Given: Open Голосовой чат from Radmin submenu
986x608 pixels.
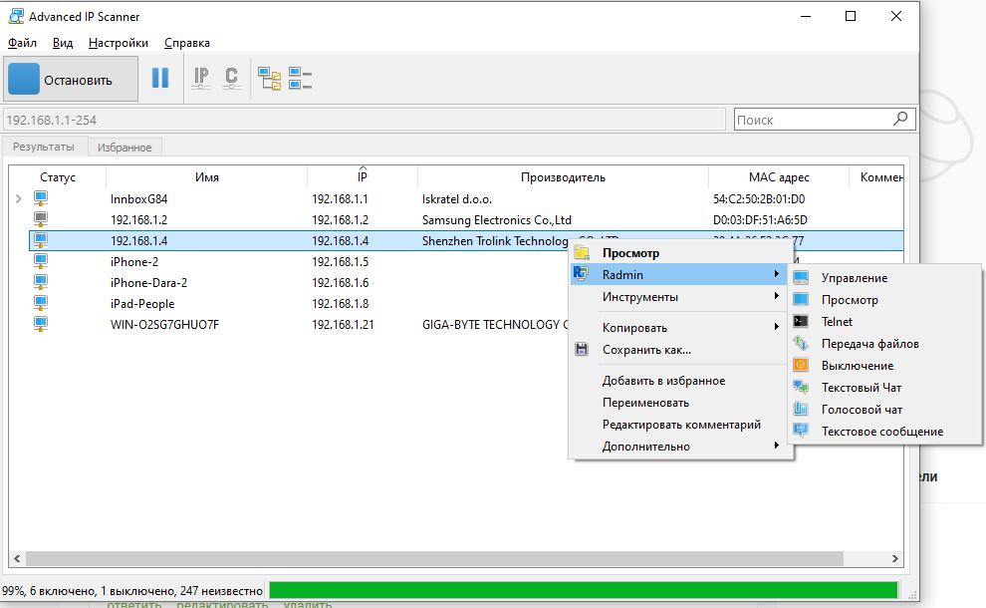Looking at the screenshot, I should click(862, 410).
